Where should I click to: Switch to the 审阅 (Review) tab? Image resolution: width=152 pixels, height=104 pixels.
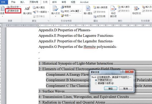64,2
